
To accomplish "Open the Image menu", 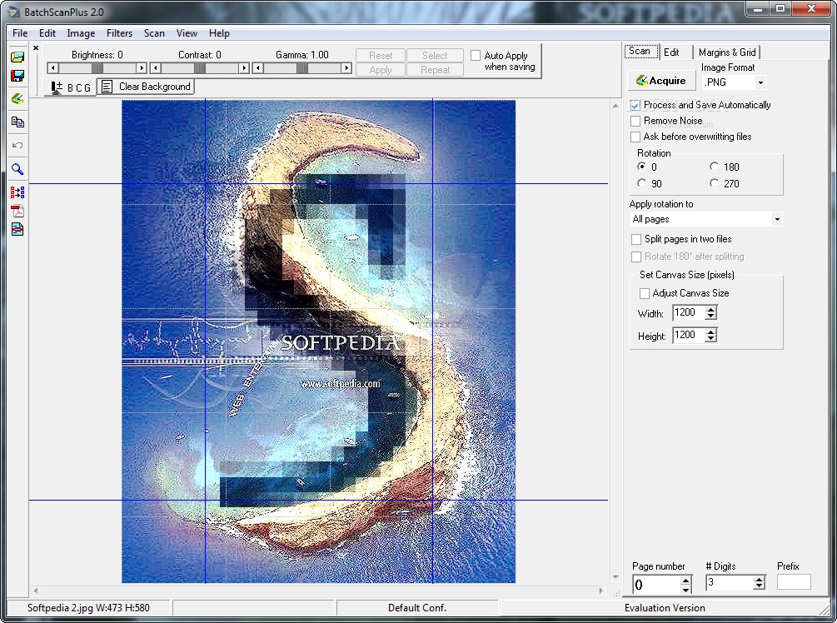I will tap(81, 33).
